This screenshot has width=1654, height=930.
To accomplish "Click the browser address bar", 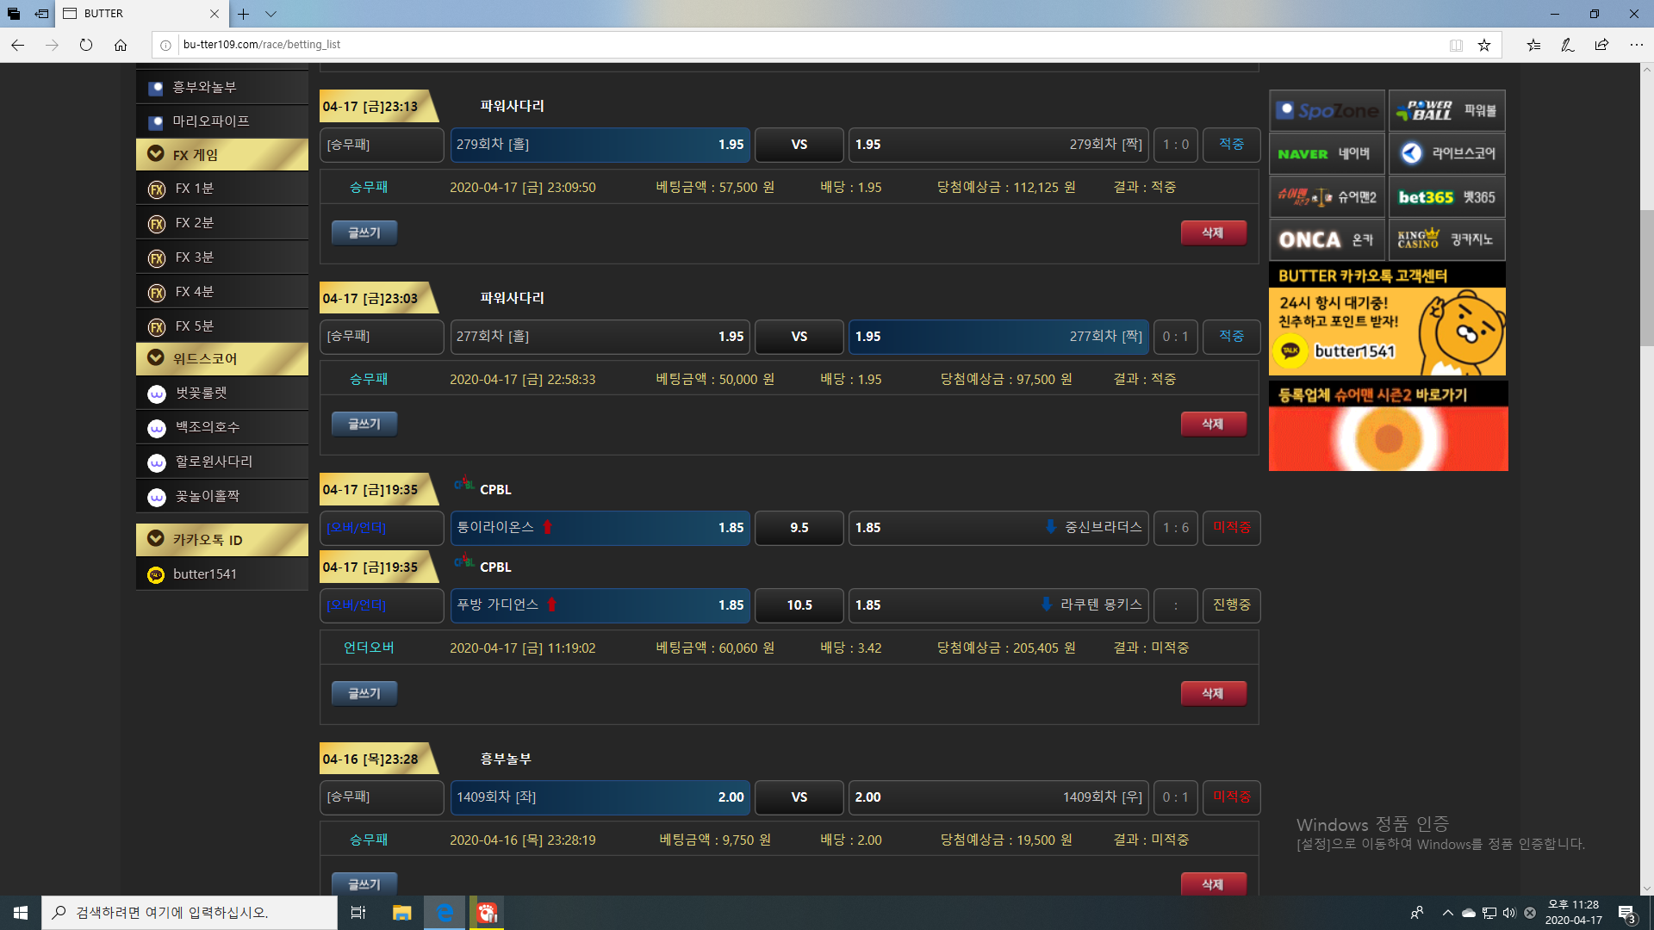I will pyautogui.click(x=775, y=45).
